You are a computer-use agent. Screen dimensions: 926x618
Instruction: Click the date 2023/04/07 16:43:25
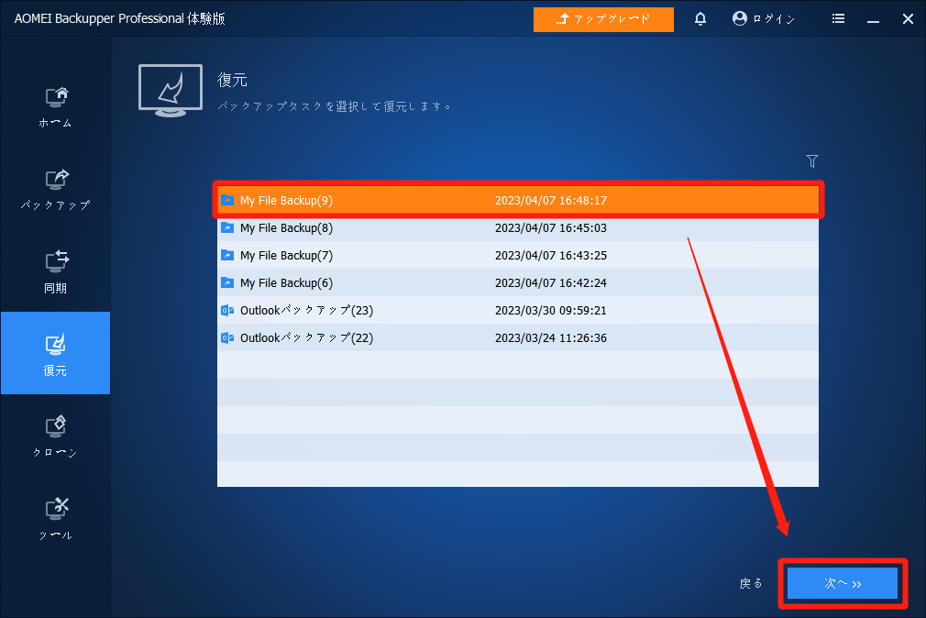point(550,255)
